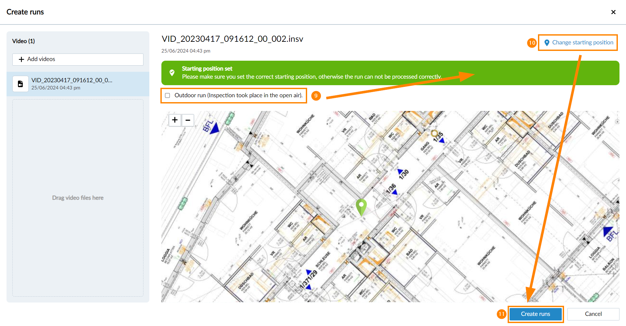Click the video file icon in list
Image resolution: width=626 pixels, height=326 pixels.
tap(20, 84)
